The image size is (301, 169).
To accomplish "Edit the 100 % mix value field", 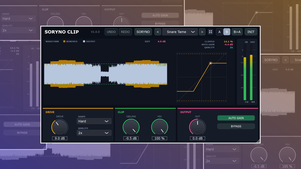I will point(160,138).
